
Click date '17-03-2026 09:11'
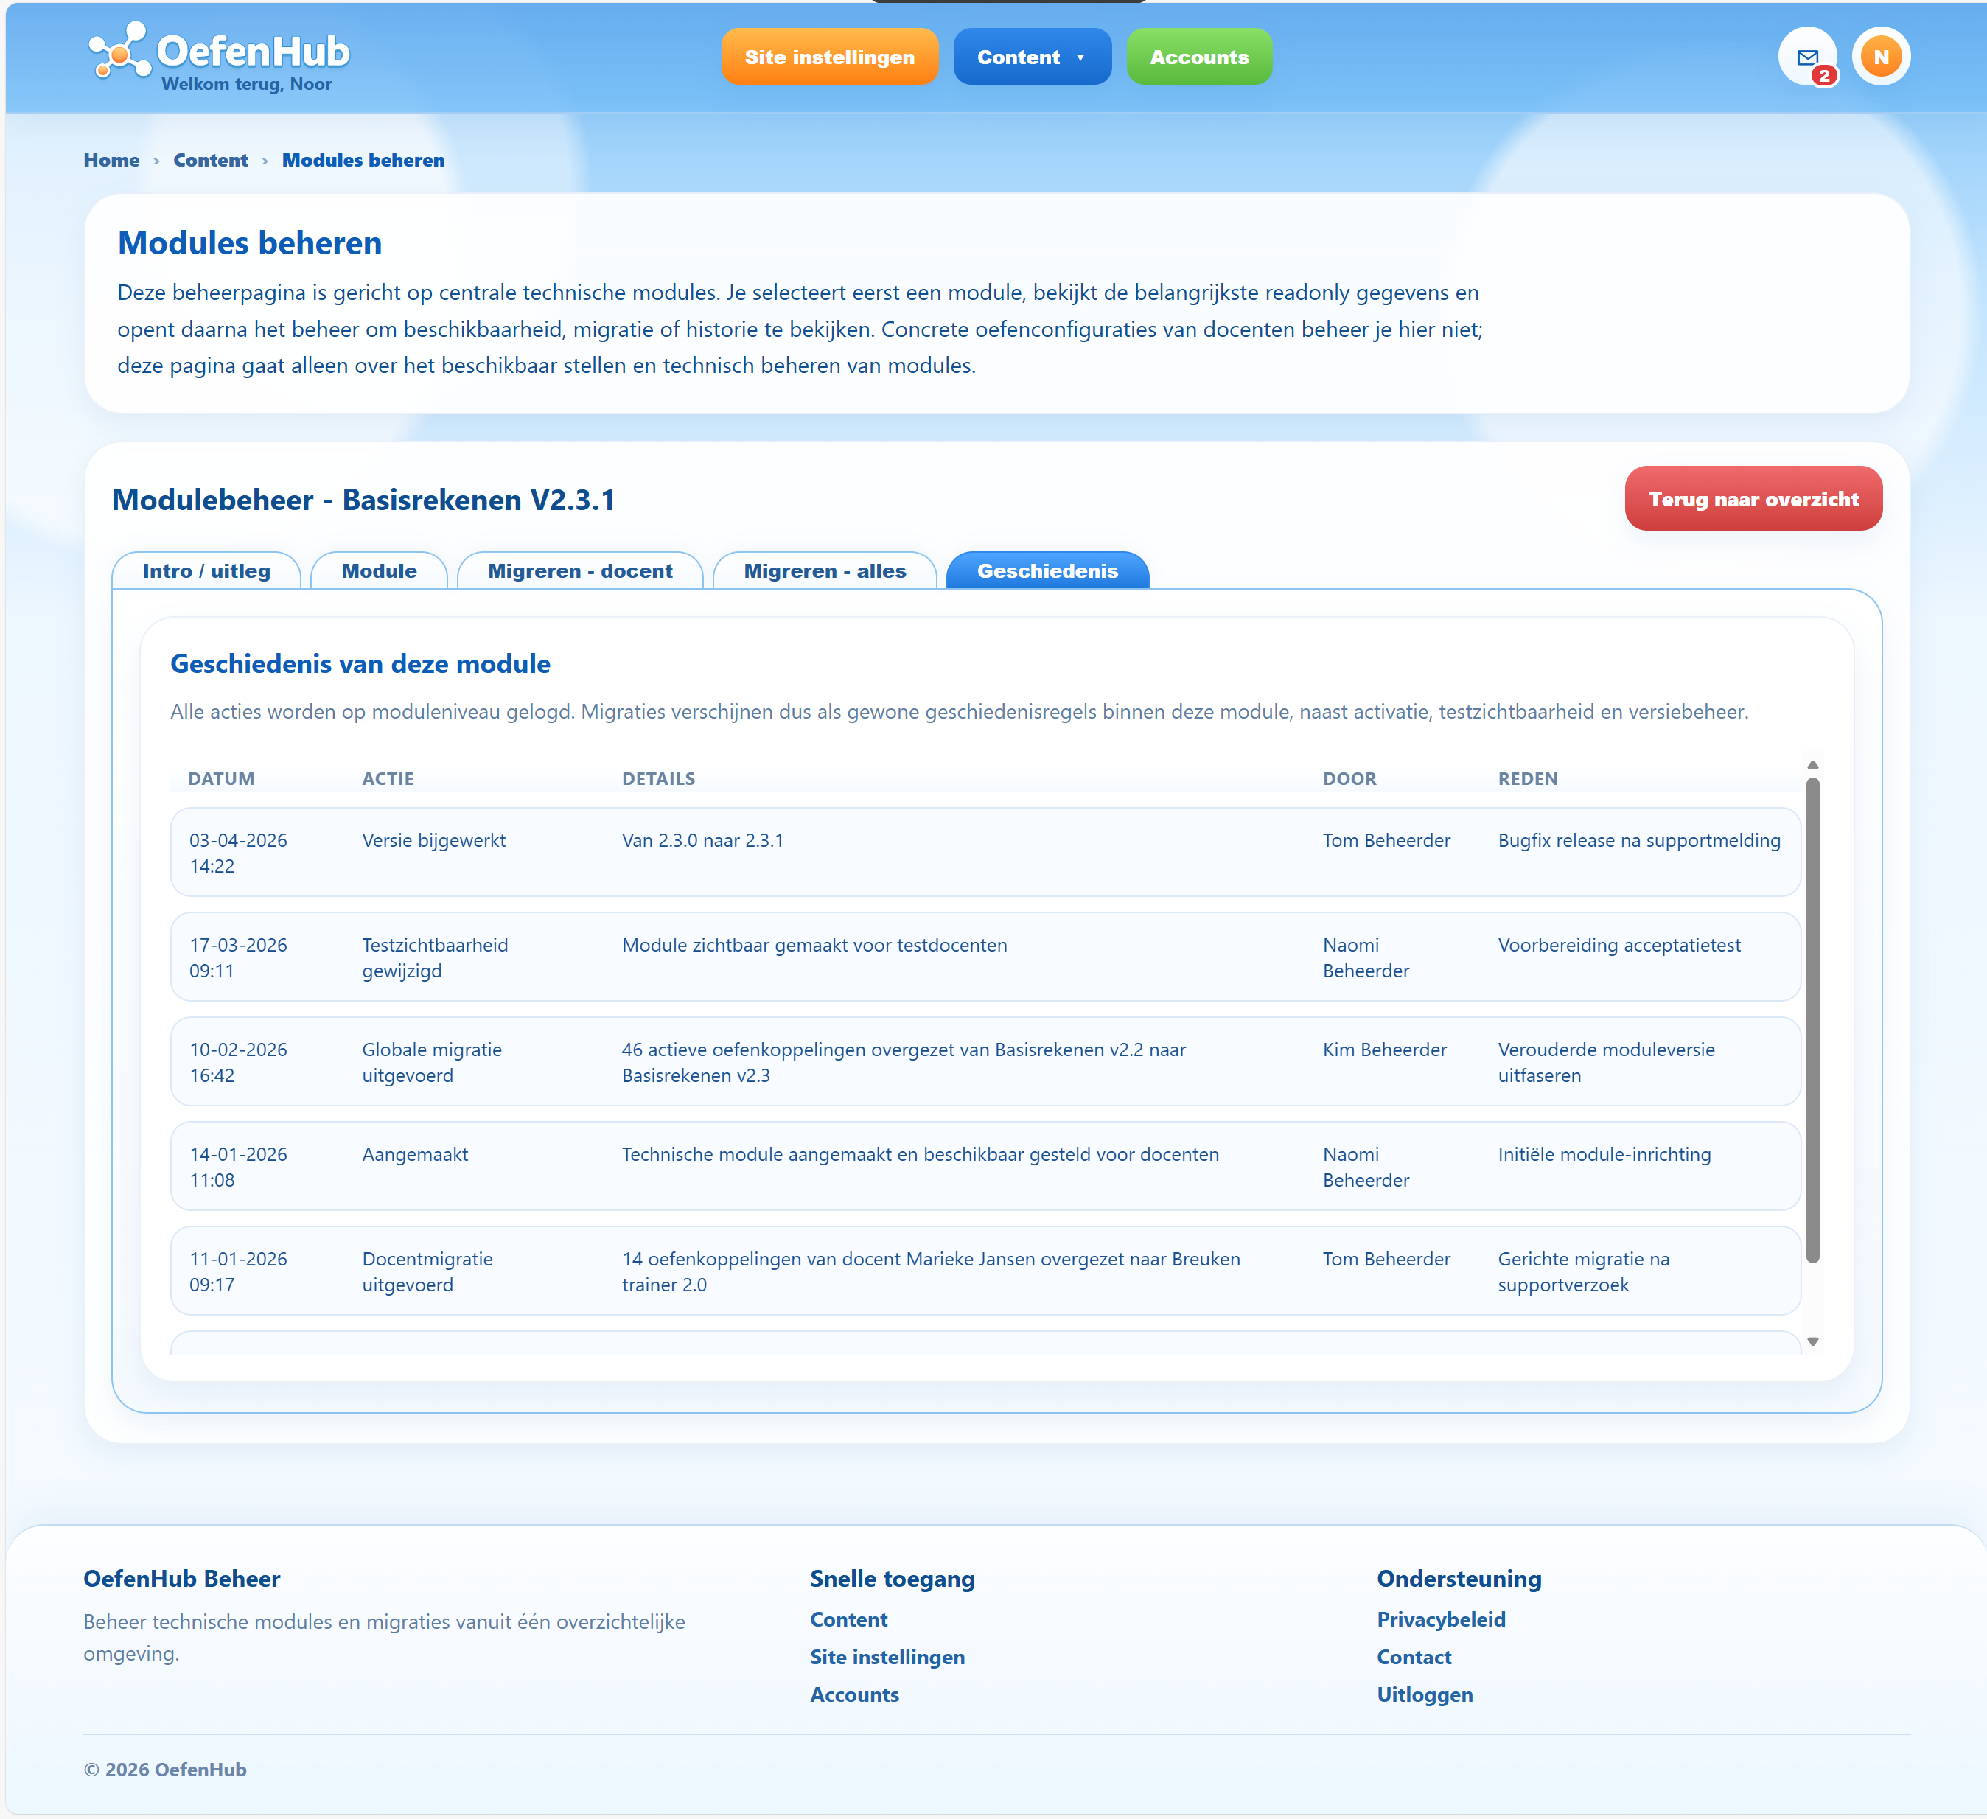coord(237,958)
